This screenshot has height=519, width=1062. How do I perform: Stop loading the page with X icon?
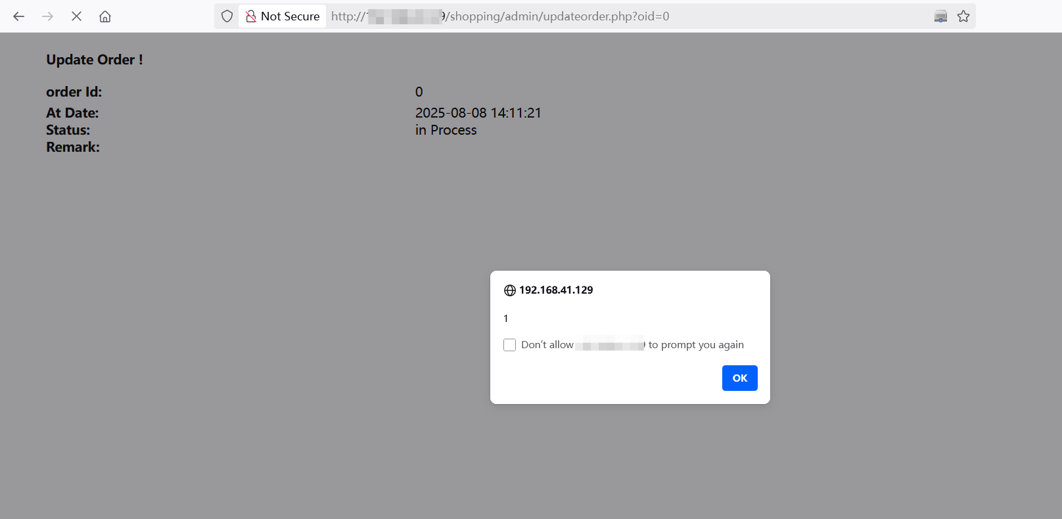point(76,16)
